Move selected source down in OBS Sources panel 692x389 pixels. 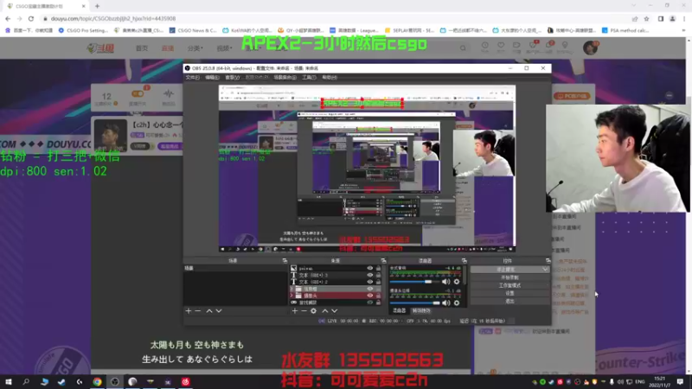335,311
